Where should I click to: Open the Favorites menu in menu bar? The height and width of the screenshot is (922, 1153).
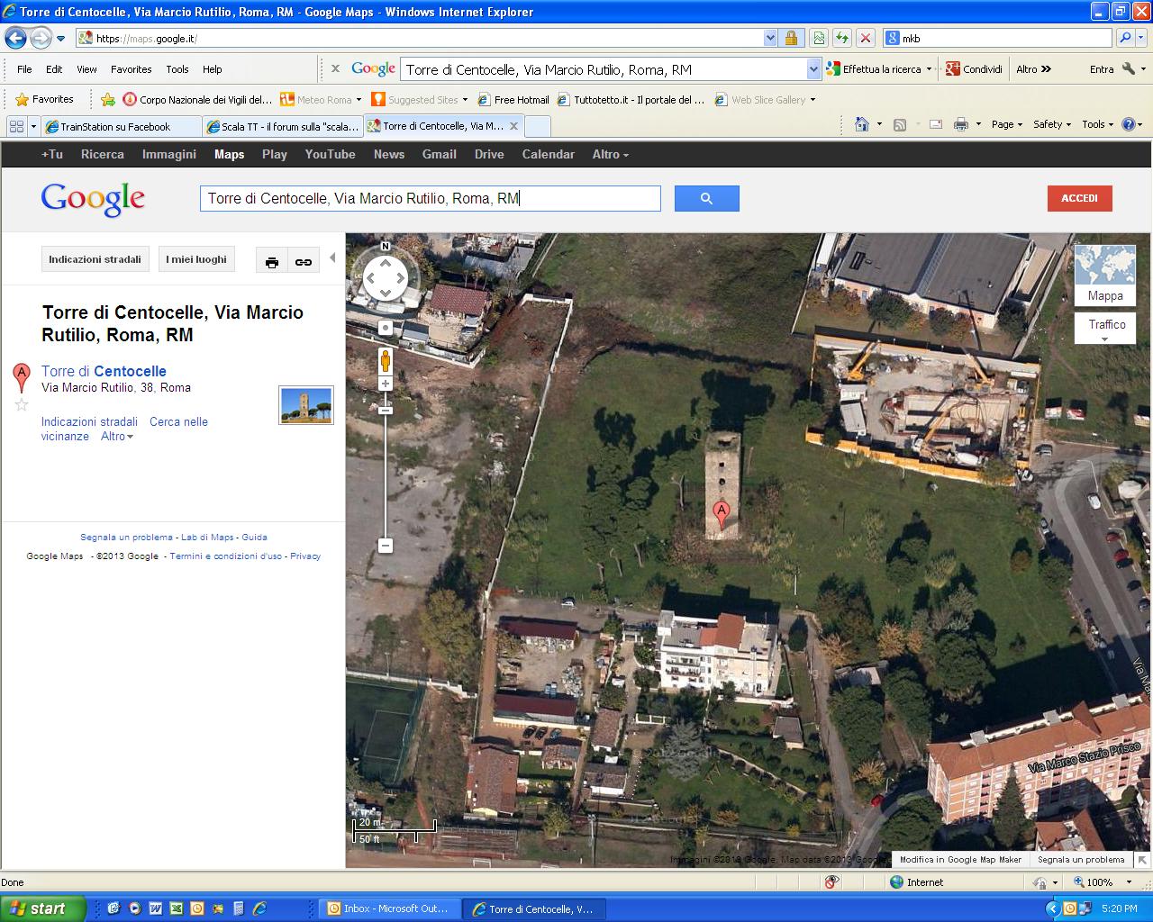131,69
